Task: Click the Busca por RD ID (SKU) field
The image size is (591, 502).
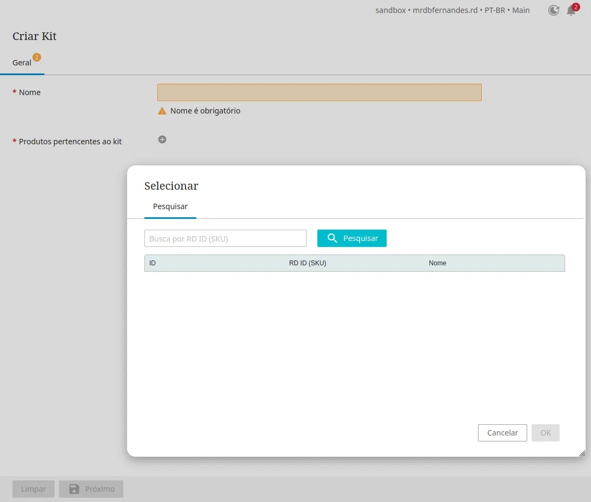Action: tap(225, 238)
